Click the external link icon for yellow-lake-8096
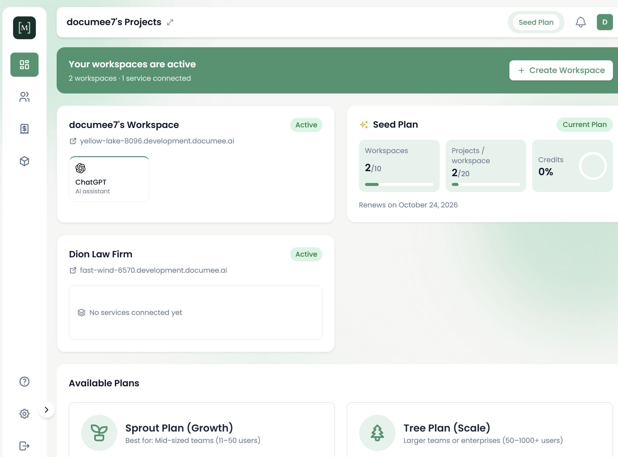The width and height of the screenshot is (618, 457). (x=73, y=141)
